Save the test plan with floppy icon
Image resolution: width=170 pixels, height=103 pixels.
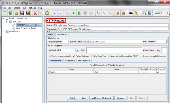[x=22, y=13]
